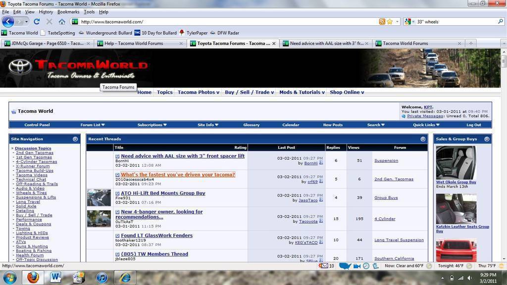507x285 pixels.
Task: Open the DFW Radar bookmark
Action: point(224,33)
